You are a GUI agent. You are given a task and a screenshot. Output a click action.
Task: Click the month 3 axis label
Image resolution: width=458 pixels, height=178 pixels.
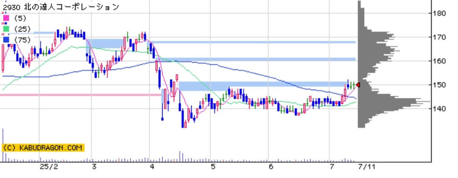(x=94, y=167)
